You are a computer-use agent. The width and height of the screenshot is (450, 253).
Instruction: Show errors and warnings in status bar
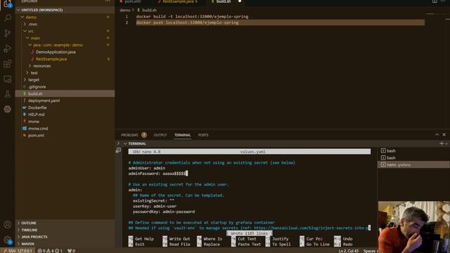coord(50,251)
